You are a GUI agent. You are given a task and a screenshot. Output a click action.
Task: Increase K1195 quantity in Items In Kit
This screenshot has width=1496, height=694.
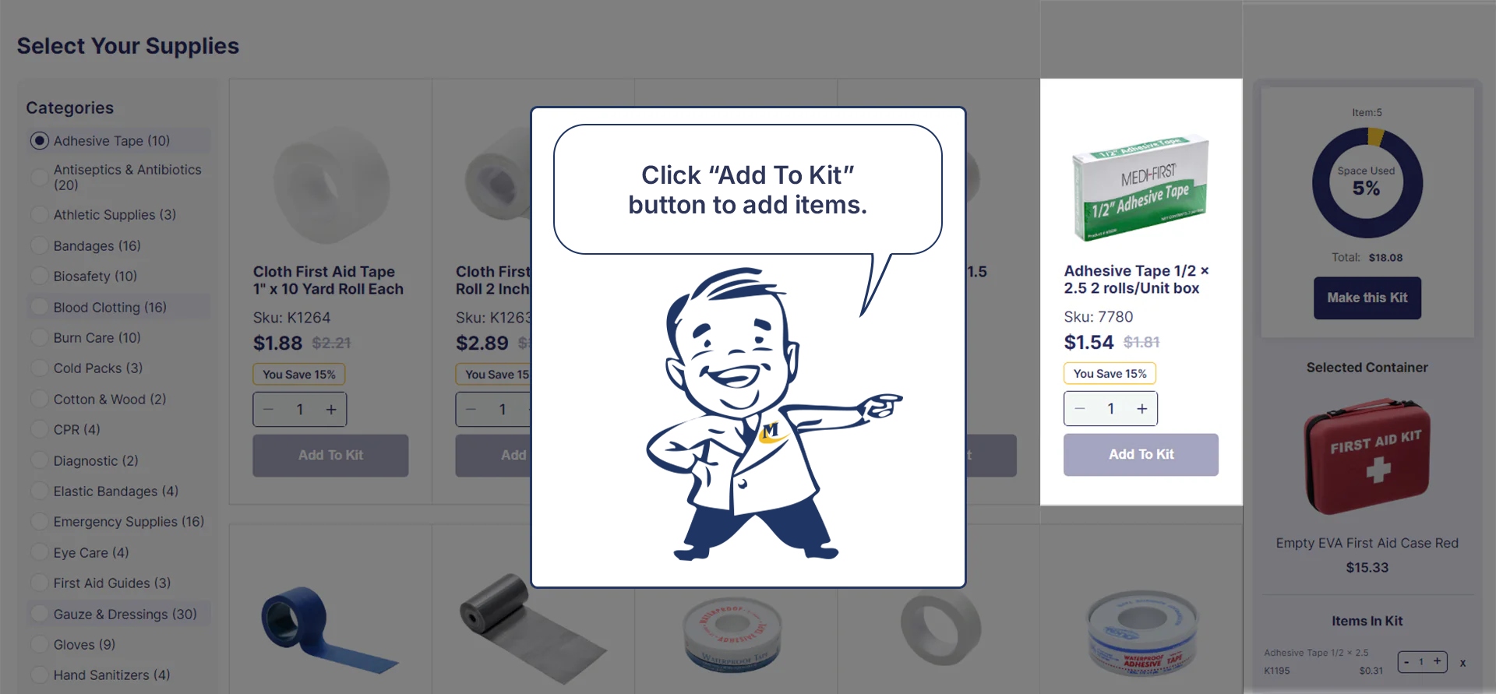coord(1438,661)
